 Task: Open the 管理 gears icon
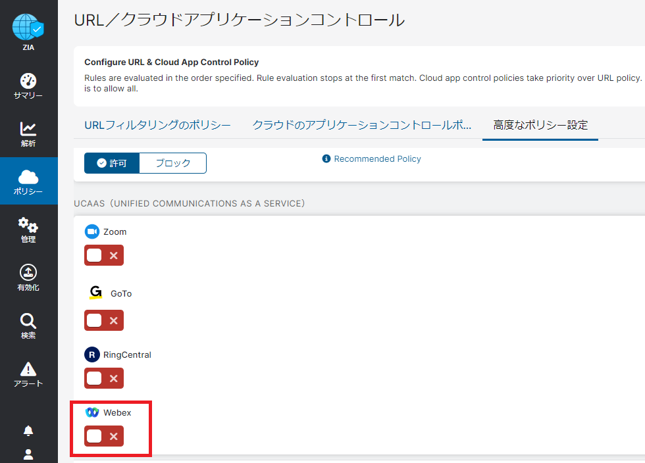[28, 224]
